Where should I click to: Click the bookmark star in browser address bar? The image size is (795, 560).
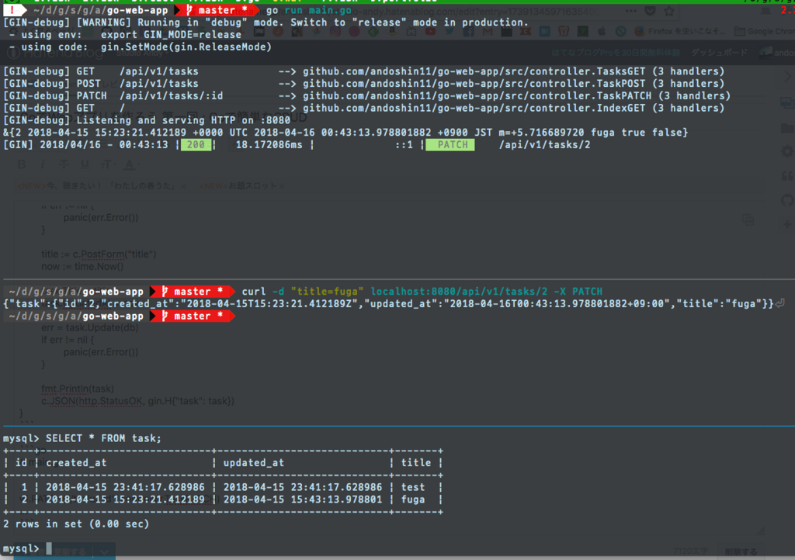(x=669, y=11)
